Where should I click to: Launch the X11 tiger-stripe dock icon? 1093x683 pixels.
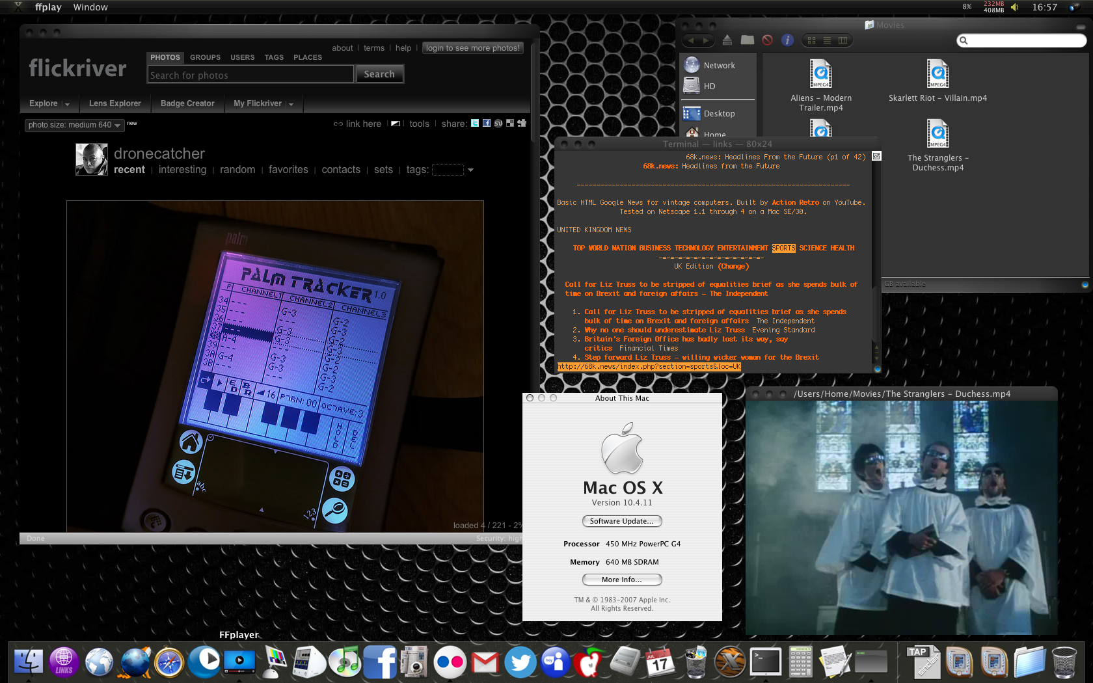coord(731,662)
